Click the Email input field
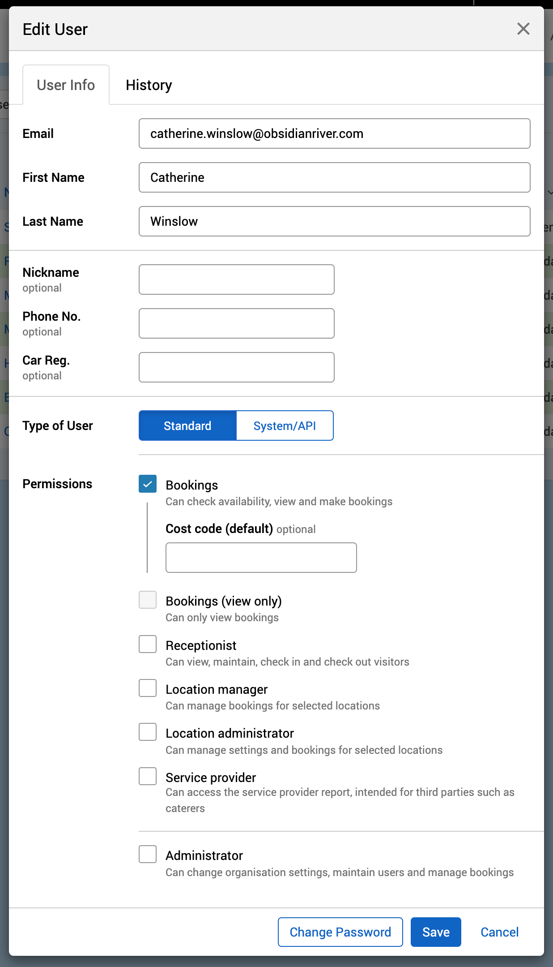 tap(334, 133)
